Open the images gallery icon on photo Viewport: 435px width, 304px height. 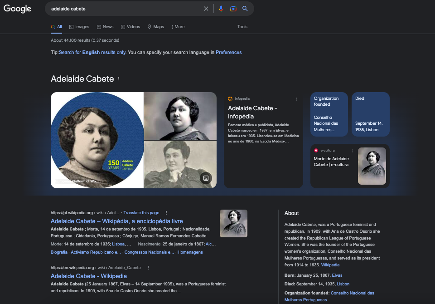click(206, 178)
